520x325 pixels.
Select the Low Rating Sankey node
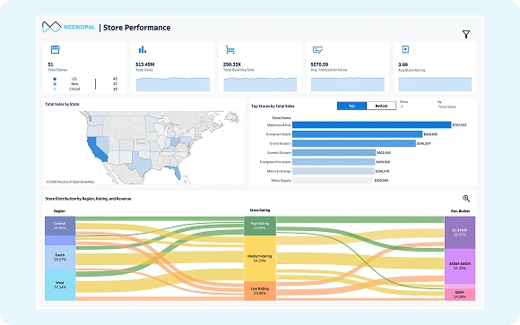coord(260,291)
